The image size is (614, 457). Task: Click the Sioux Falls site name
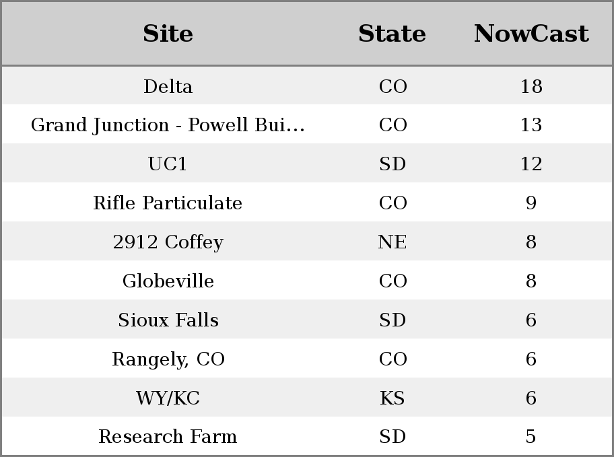coord(168,320)
